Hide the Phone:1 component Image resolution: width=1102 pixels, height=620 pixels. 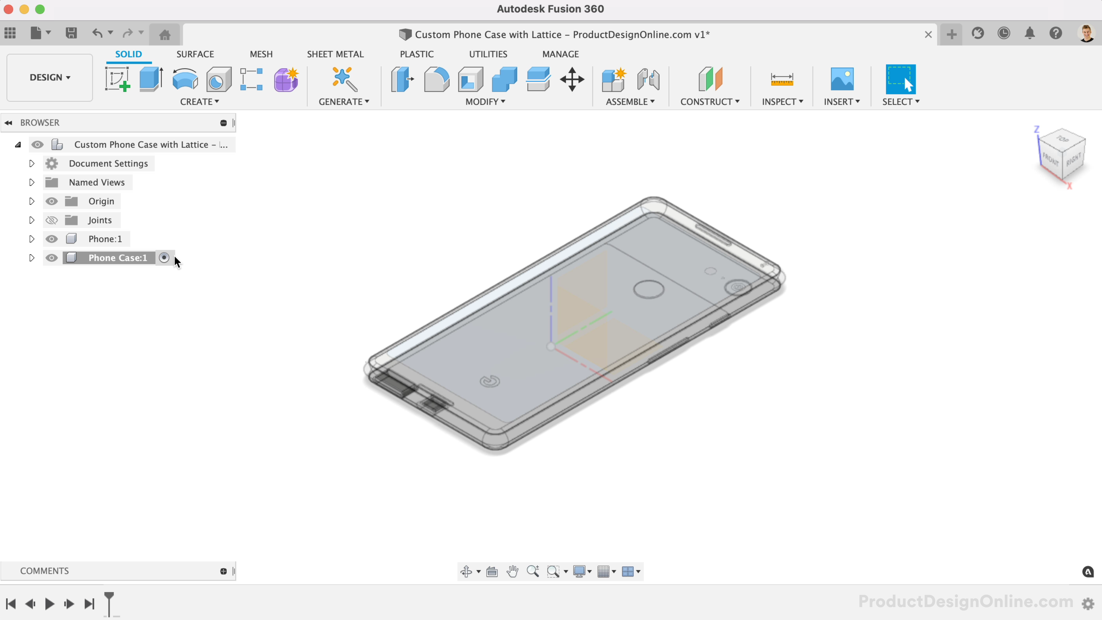(51, 239)
